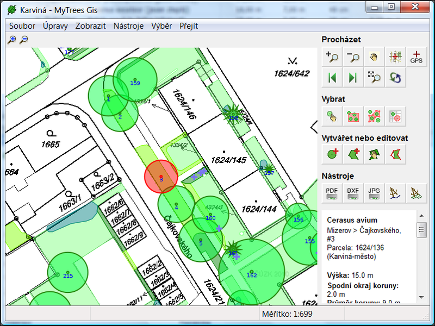Open the Nástroje menu
Image resolution: width=435 pixels, height=326 pixels.
[x=128, y=26]
